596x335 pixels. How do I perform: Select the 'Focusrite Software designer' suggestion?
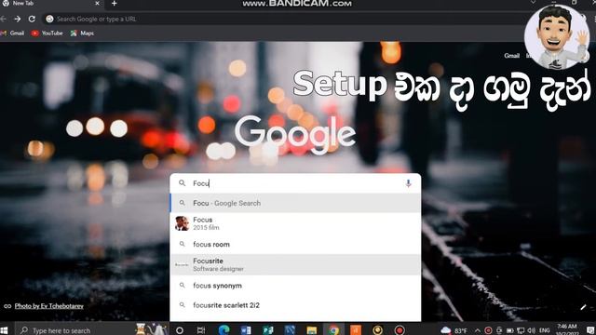pos(295,264)
